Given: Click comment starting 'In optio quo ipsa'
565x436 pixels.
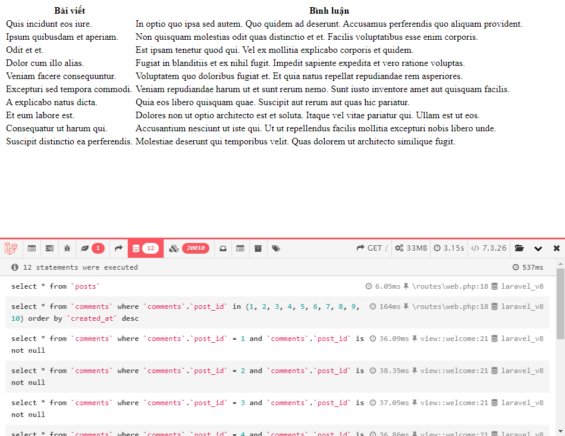Looking at the screenshot, I should [329, 24].
